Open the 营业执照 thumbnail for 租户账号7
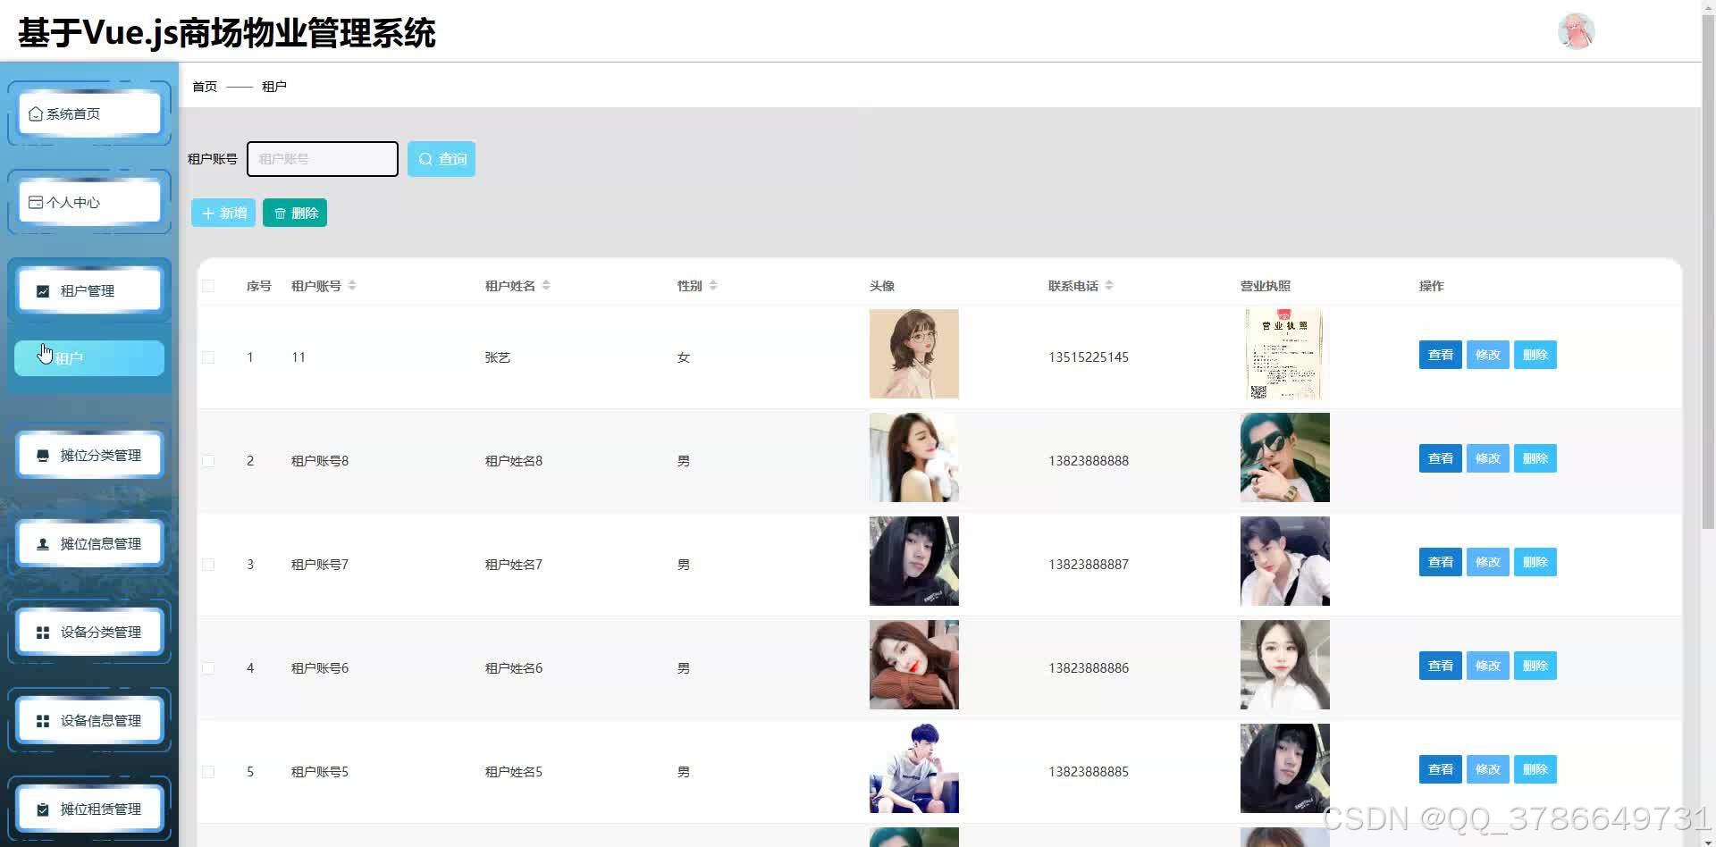 coord(1285,561)
